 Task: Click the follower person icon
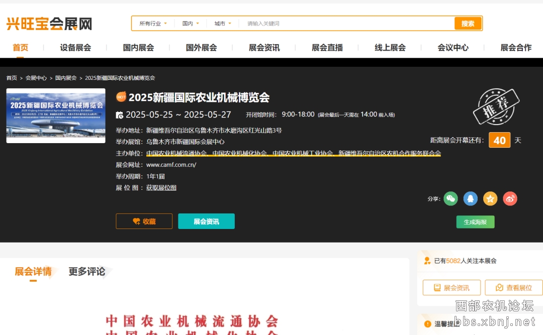(427, 261)
